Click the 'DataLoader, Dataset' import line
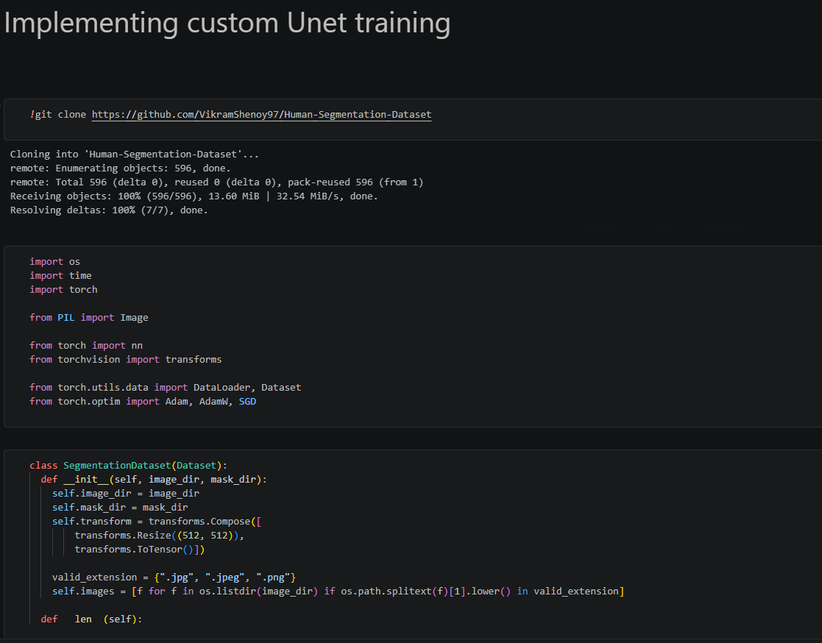 [x=165, y=387]
